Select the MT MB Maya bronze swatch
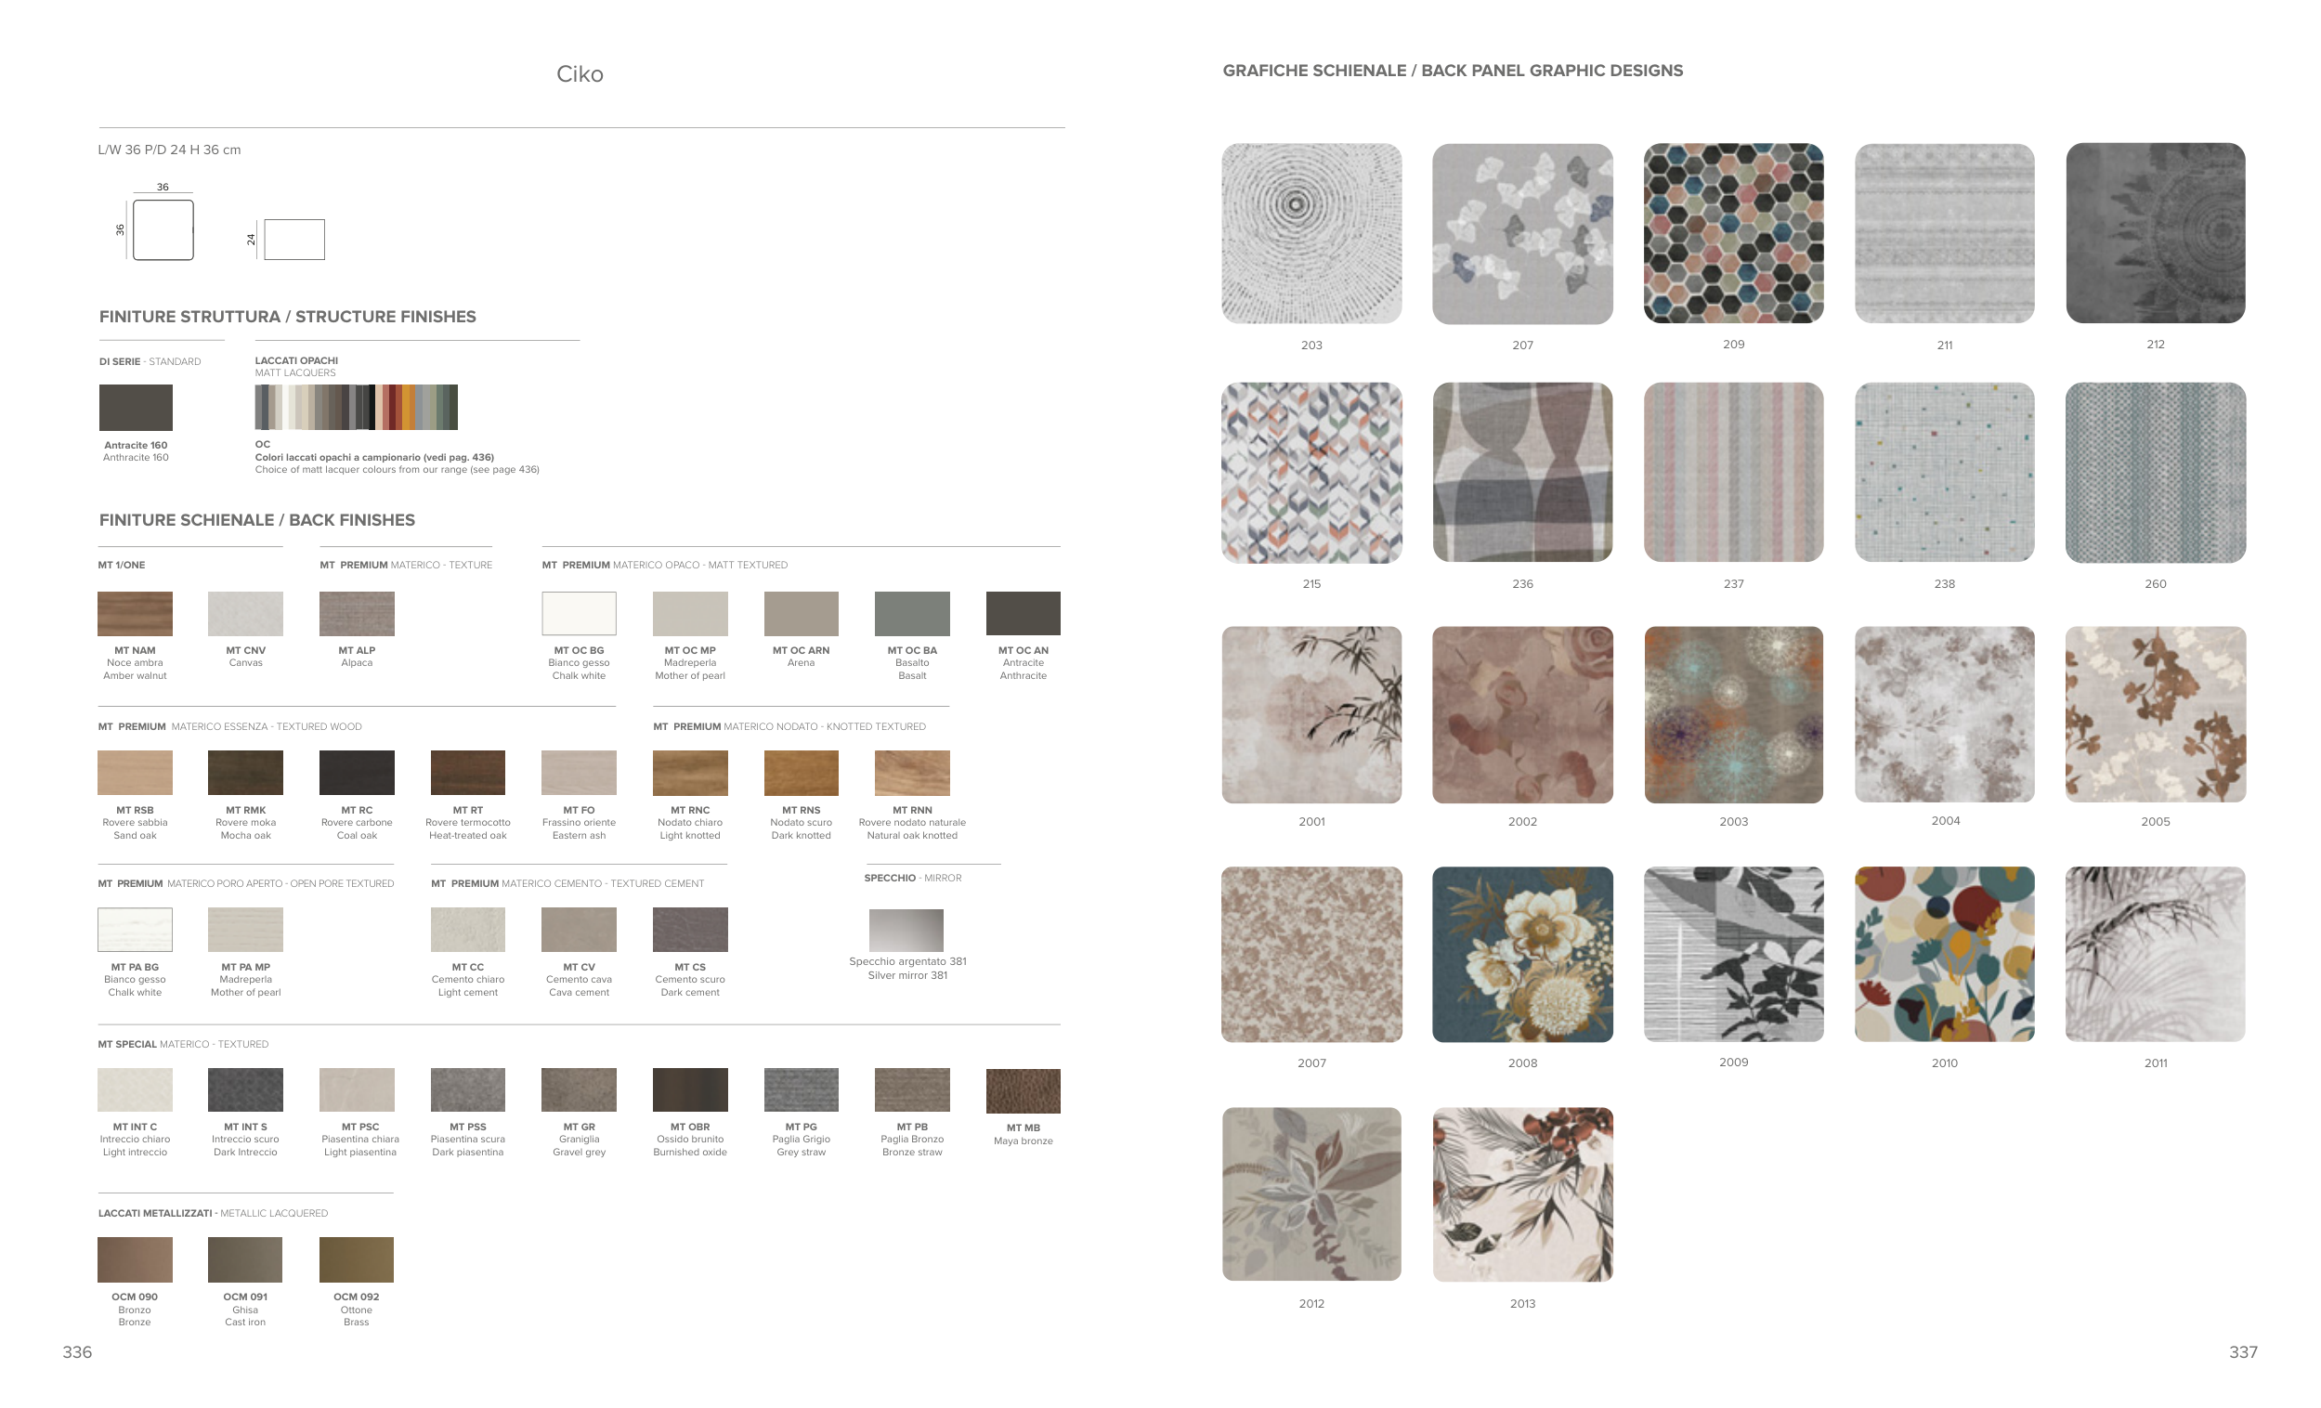 (x=1022, y=1090)
